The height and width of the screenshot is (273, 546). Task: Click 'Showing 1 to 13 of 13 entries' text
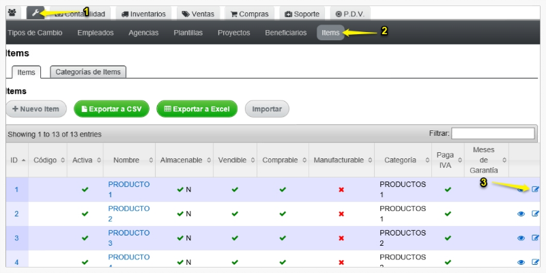[55, 134]
